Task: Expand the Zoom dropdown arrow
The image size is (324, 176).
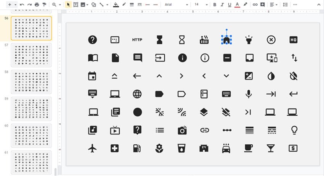Action: point(60,5)
